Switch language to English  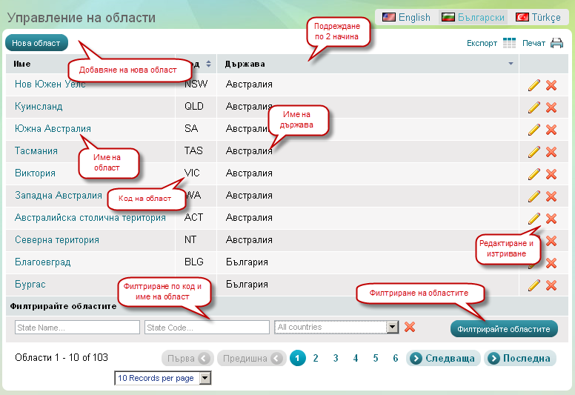pos(406,17)
